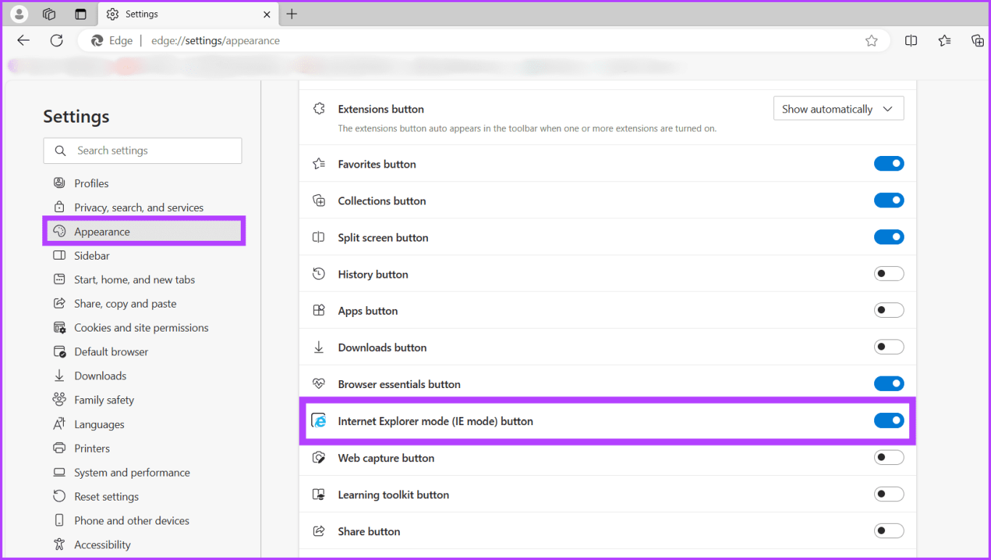The image size is (991, 560).
Task: Open the vertical tabs actions icon
Action: pos(81,14)
